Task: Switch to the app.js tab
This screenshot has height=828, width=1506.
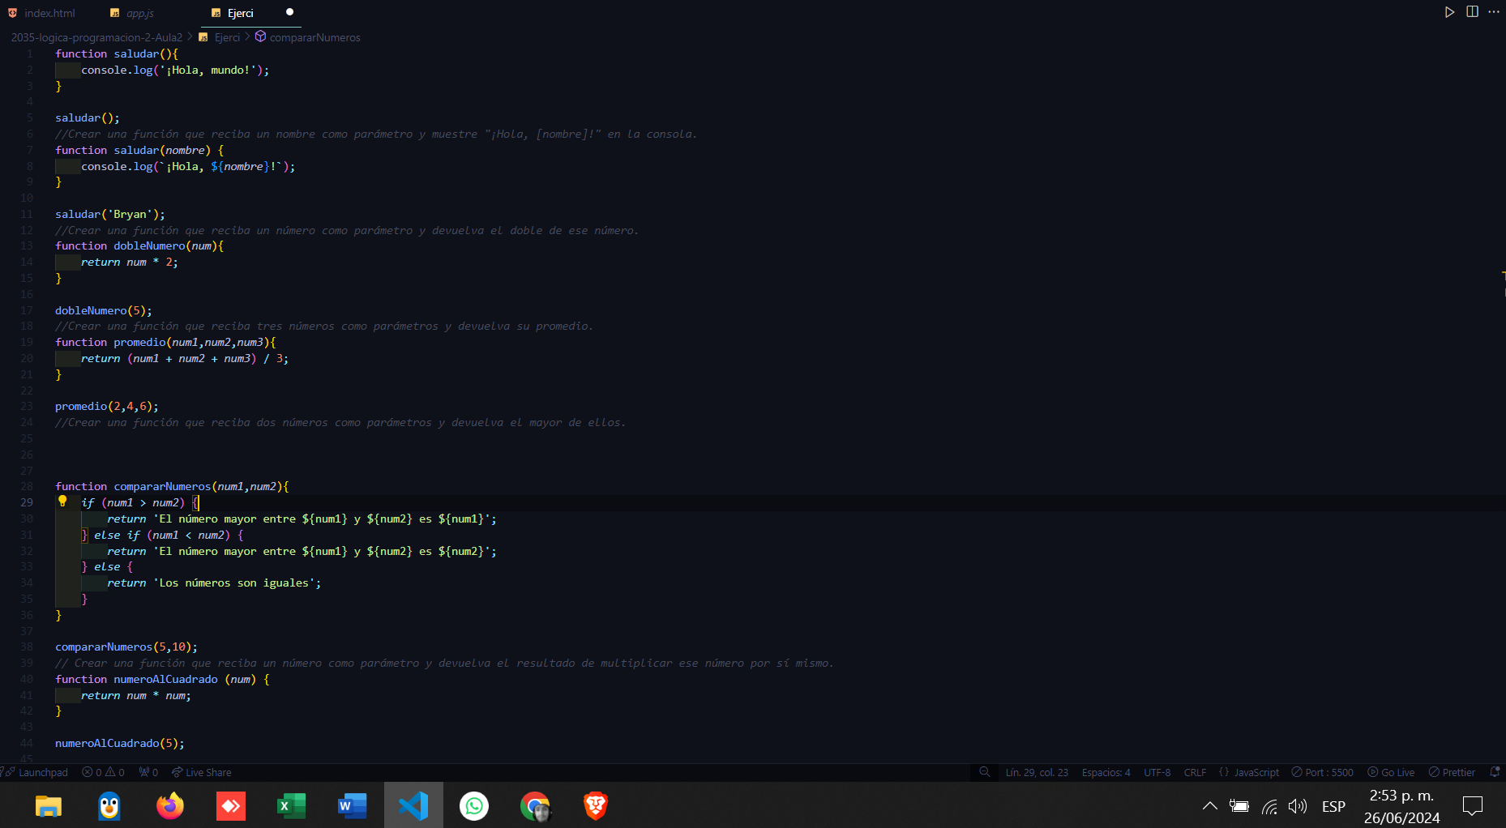Action: 139,13
